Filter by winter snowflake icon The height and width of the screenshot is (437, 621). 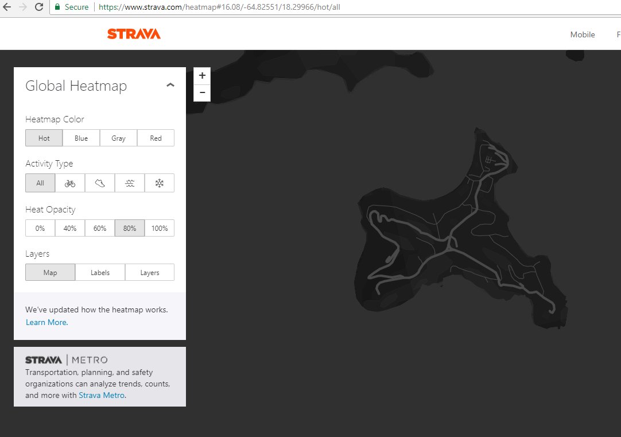click(159, 183)
